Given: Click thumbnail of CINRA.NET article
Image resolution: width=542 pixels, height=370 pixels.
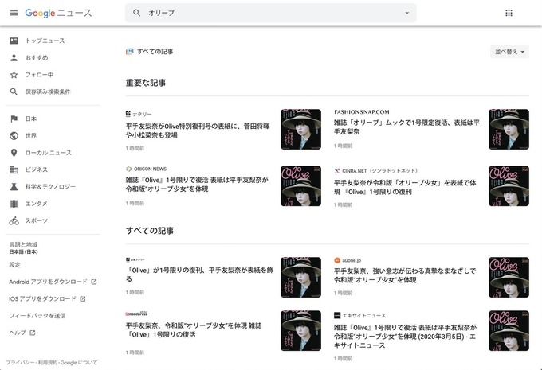Looking at the screenshot, I should click(x=509, y=186).
